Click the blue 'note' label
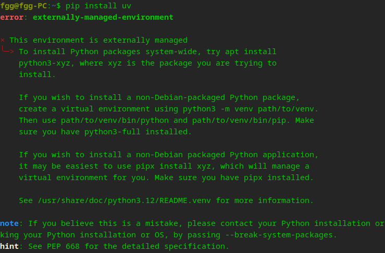 pos(9,223)
